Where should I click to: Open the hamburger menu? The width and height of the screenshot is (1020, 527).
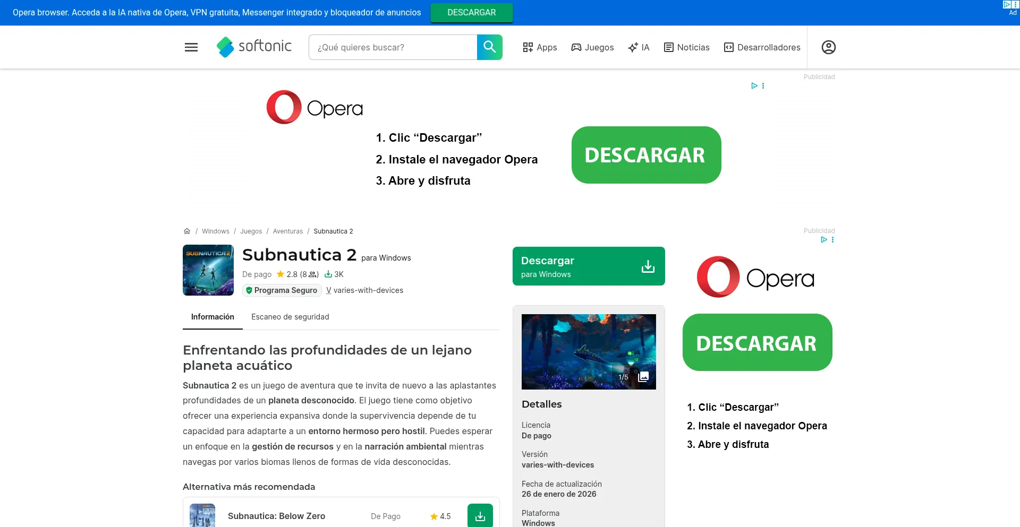pyautogui.click(x=191, y=47)
